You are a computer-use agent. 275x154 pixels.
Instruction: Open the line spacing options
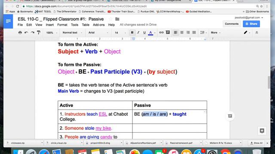pos(203,33)
